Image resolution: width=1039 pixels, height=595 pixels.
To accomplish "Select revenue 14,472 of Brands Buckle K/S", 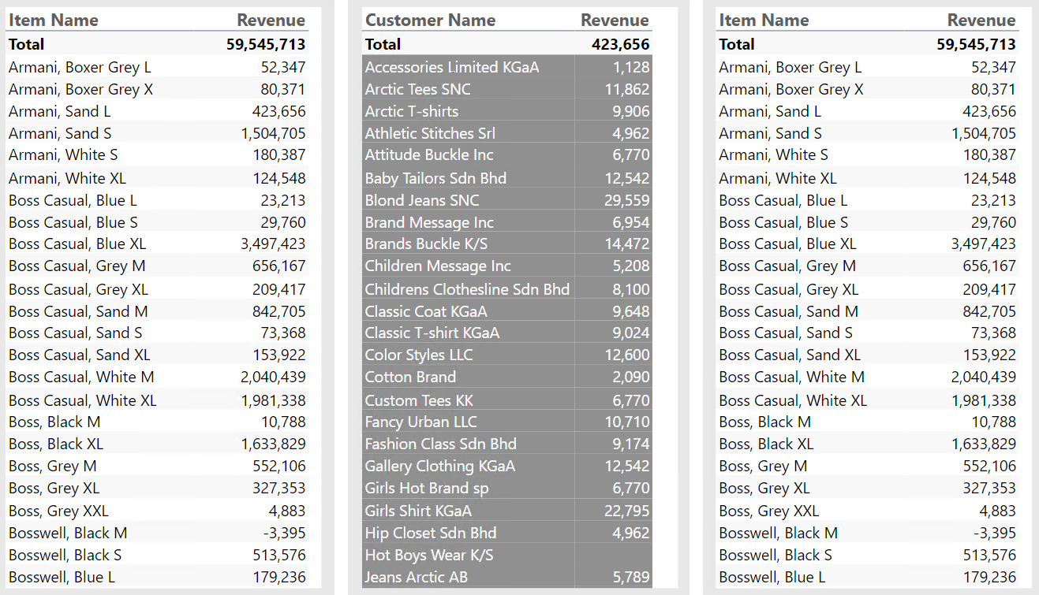I will [x=627, y=244].
